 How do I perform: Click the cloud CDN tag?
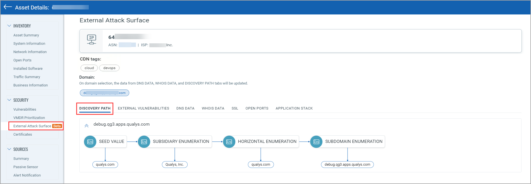(x=89, y=68)
